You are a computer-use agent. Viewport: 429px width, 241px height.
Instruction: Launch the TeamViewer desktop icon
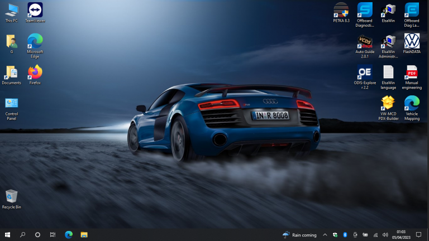(x=35, y=10)
